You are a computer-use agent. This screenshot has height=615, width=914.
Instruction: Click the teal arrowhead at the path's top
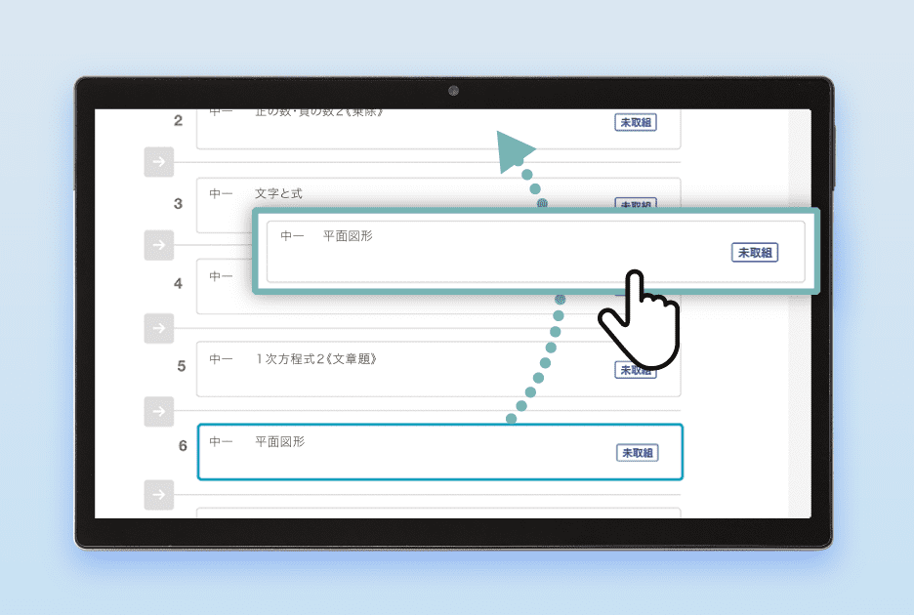click(x=514, y=151)
